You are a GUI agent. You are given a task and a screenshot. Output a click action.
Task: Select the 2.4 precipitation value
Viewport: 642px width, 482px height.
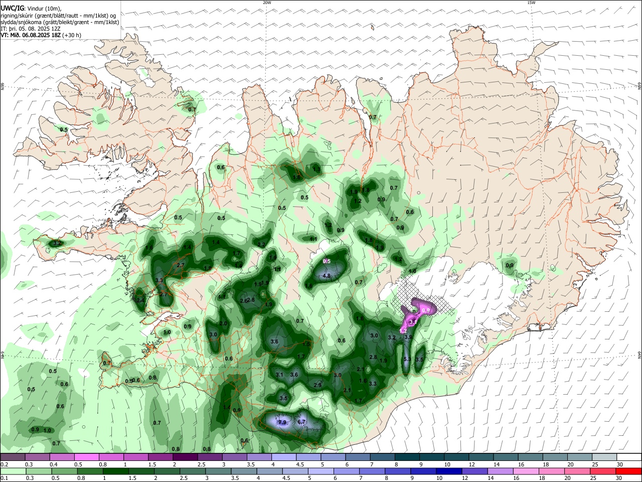pyautogui.click(x=140, y=300)
